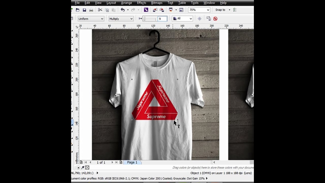Open the Tools menu
The height and width of the screenshot is (183, 325).
[194, 3]
